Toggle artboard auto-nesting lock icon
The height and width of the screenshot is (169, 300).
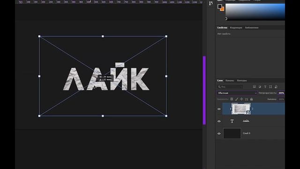[247, 99]
